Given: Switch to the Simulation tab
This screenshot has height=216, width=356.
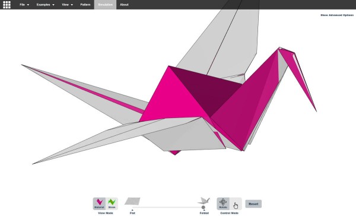Looking at the screenshot, I should [106, 5].
